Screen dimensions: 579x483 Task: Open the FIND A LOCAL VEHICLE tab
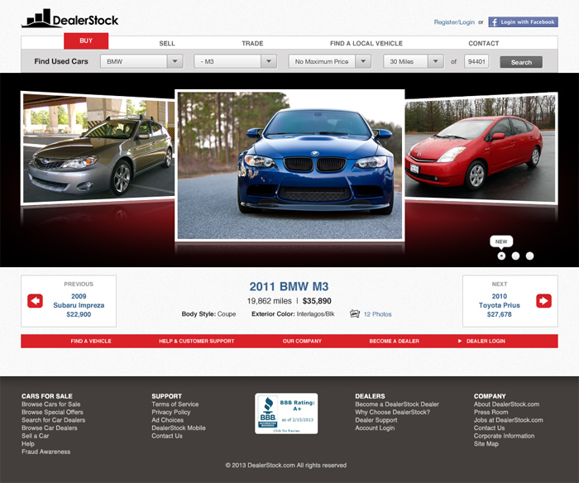(366, 43)
